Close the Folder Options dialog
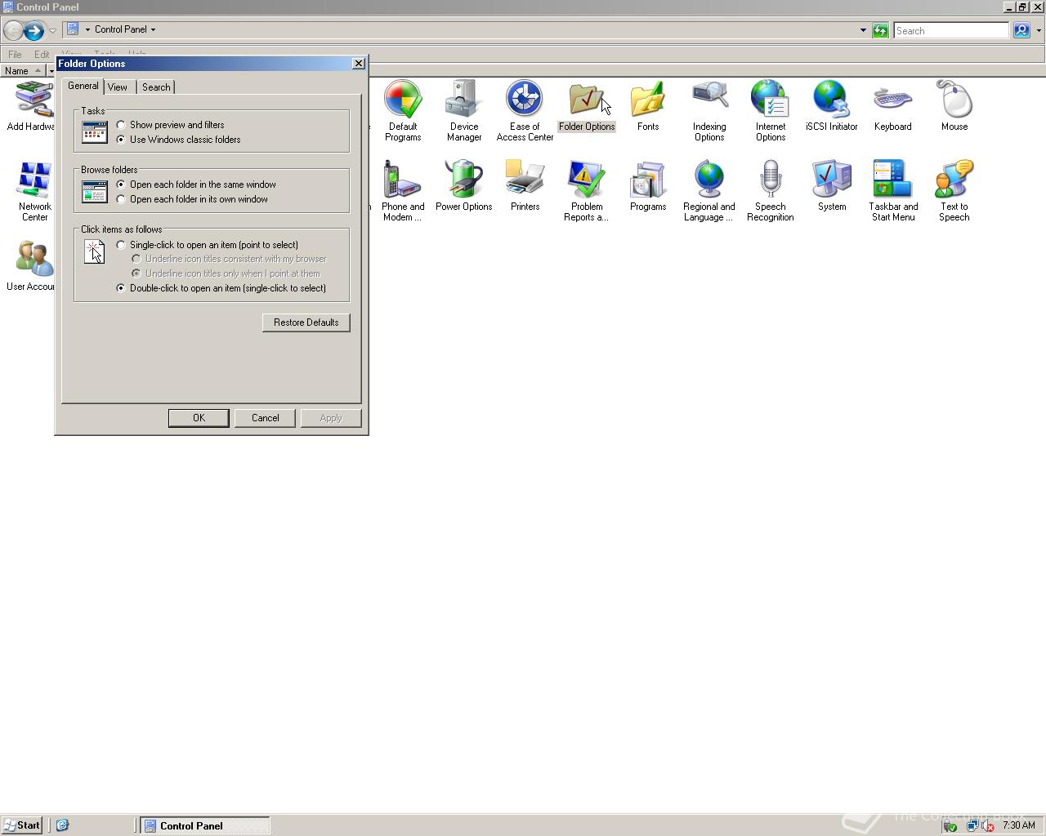 358,64
